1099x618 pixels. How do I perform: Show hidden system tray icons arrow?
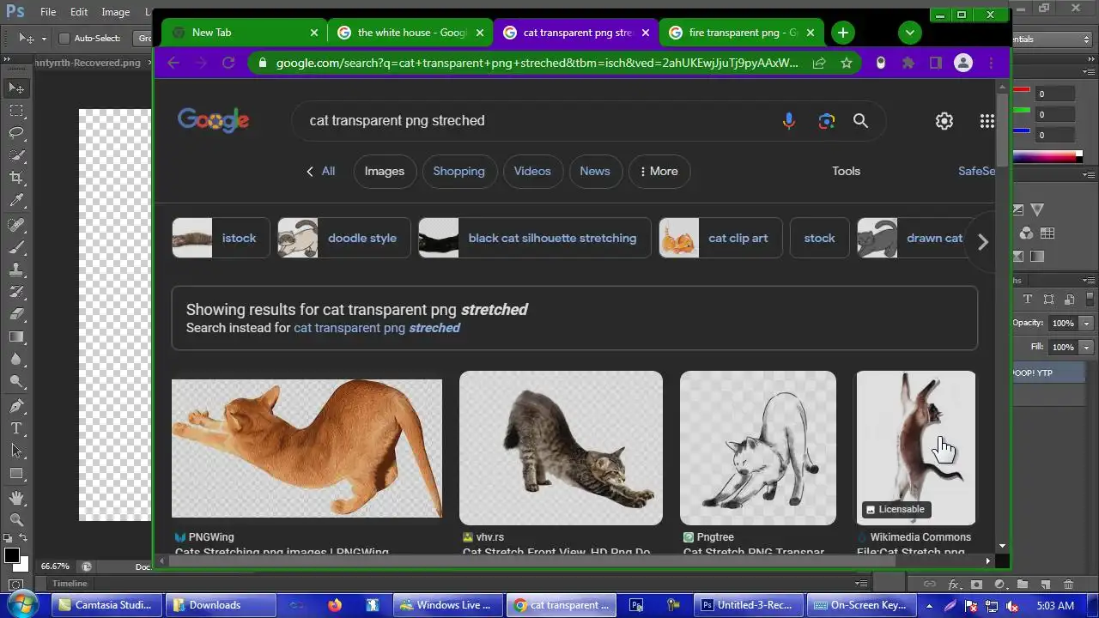pyautogui.click(x=929, y=605)
